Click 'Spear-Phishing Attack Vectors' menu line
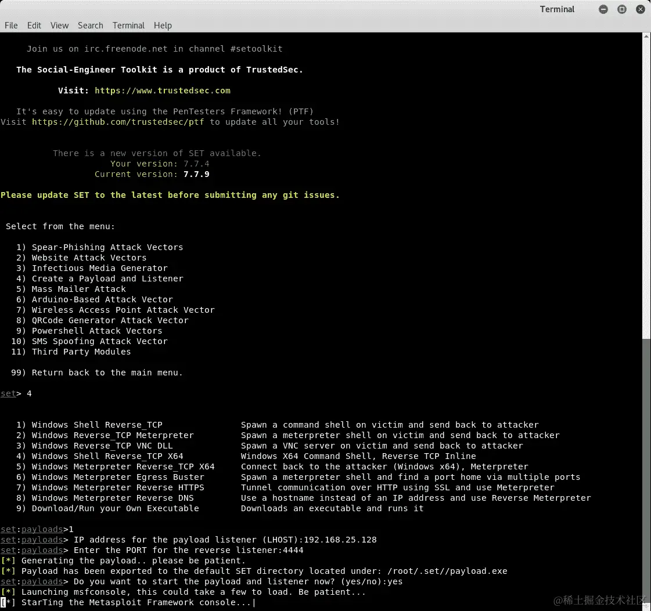The image size is (651, 611). pyautogui.click(x=100, y=247)
